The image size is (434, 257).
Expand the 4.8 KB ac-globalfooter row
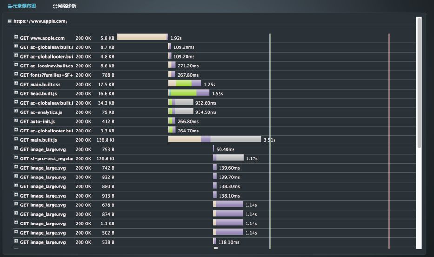(16, 55)
